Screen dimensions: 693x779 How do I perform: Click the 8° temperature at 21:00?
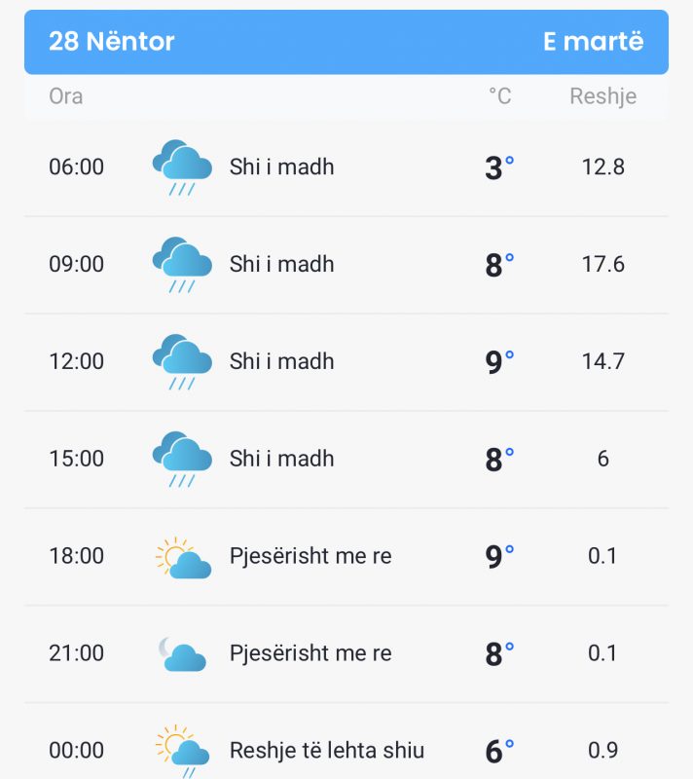[x=499, y=653]
